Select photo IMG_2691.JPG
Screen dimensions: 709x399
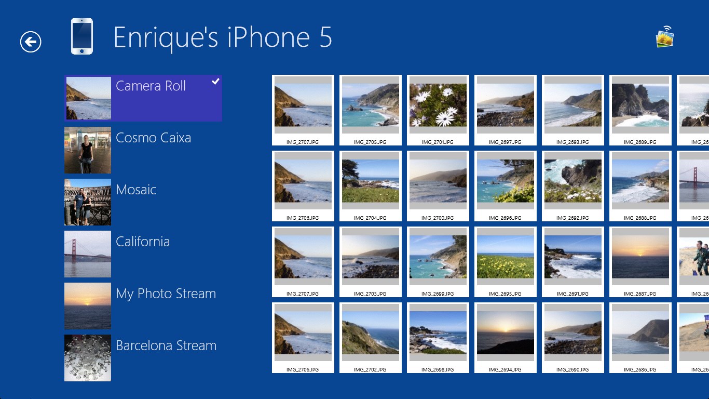point(573,262)
